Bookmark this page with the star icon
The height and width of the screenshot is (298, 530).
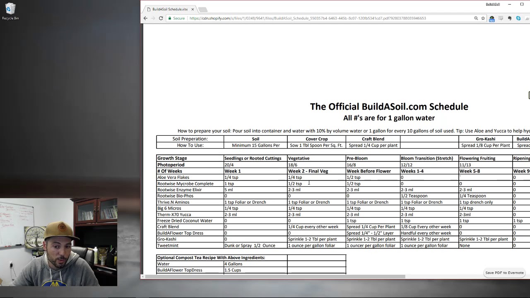[x=483, y=18]
